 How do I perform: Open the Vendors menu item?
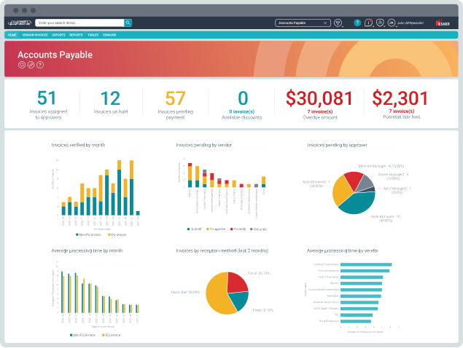[110, 35]
